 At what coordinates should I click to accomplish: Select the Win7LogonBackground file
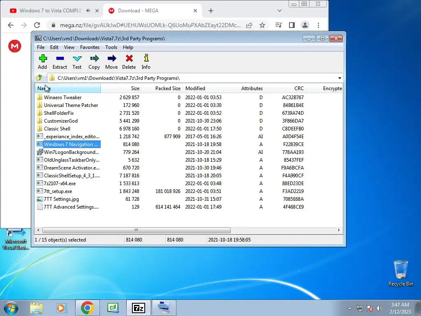click(x=71, y=152)
